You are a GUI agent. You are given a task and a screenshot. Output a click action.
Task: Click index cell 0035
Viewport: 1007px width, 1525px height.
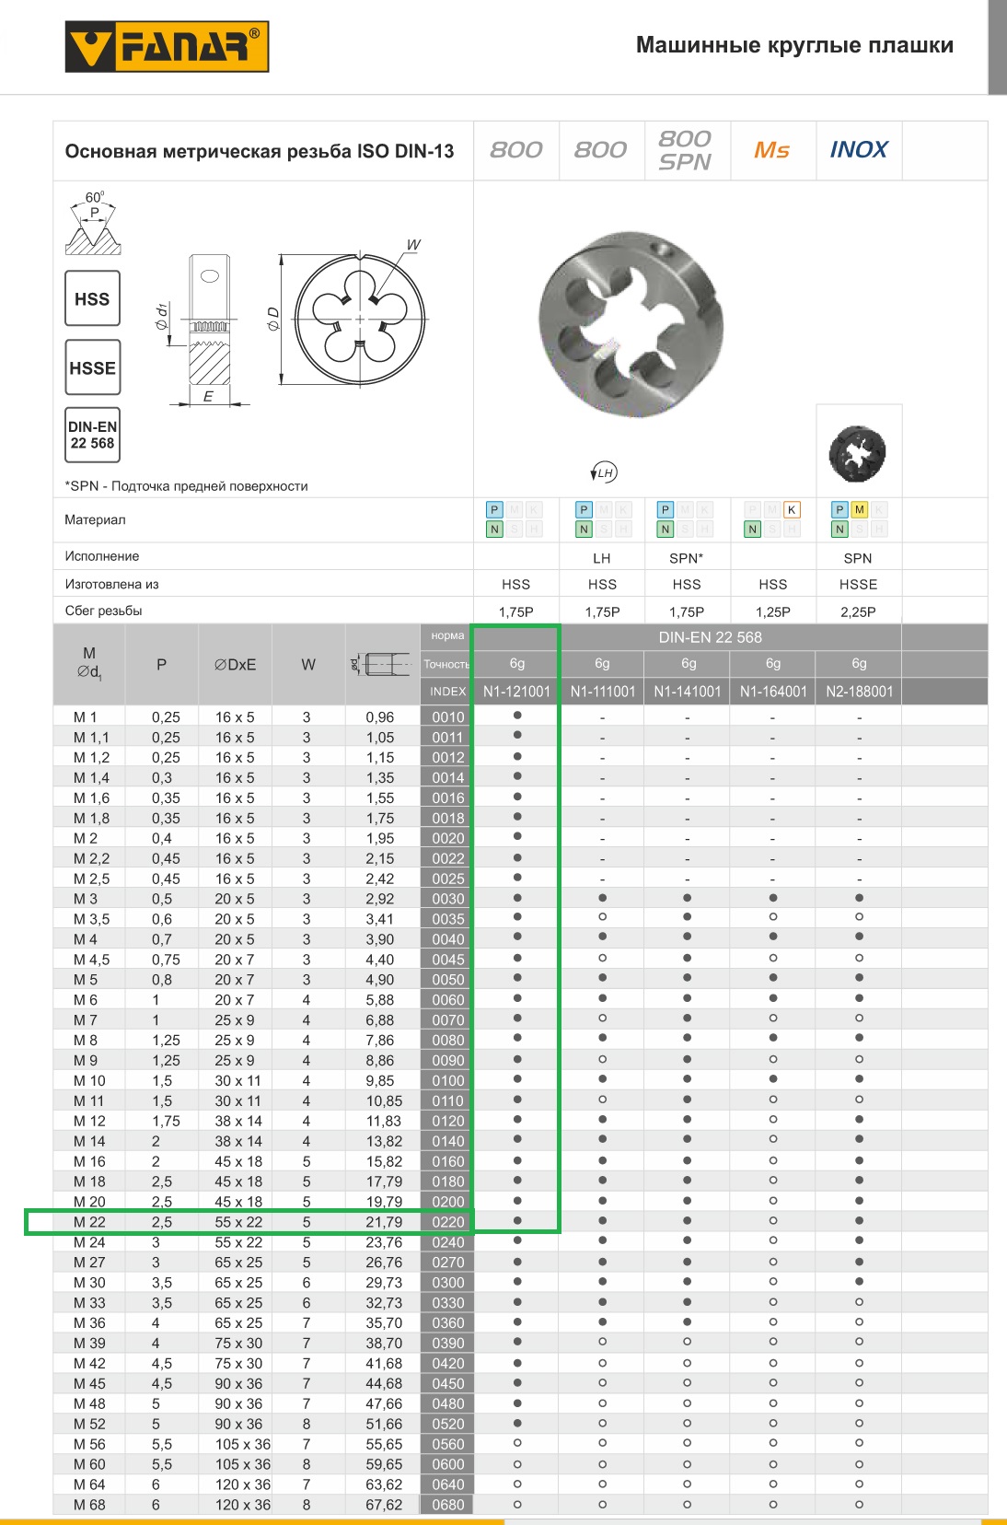(x=448, y=919)
